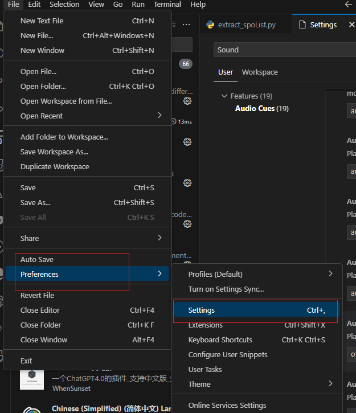Image resolution: width=356 pixels, height=413 pixels.
Task: Expand Profiles (Default) submenu
Action: coord(257,274)
